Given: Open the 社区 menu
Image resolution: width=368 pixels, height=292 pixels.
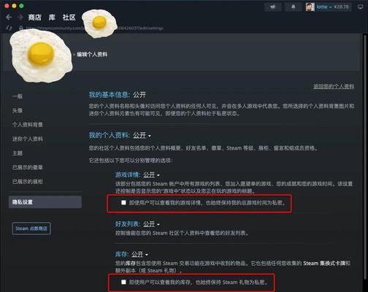Looking at the screenshot, I should pyautogui.click(x=69, y=18).
